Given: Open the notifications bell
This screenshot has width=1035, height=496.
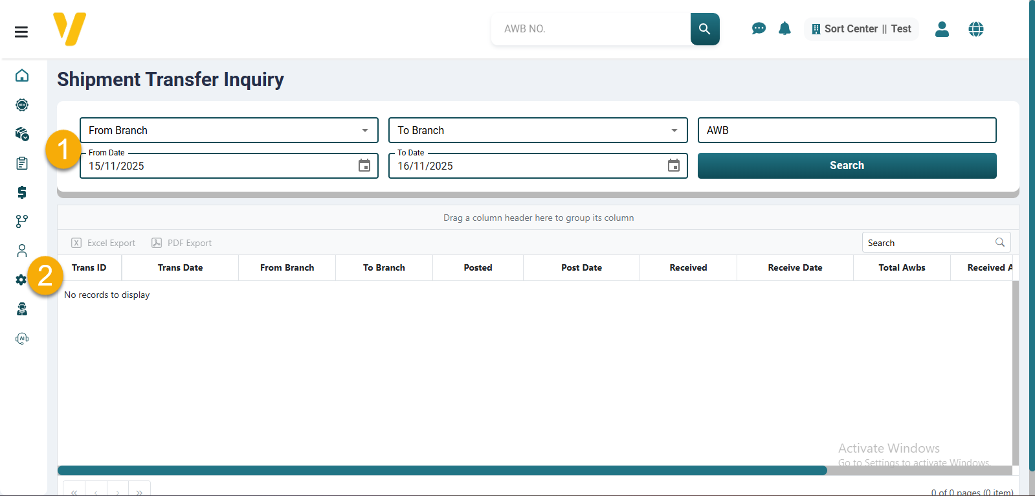Looking at the screenshot, I should click(785, 28).
